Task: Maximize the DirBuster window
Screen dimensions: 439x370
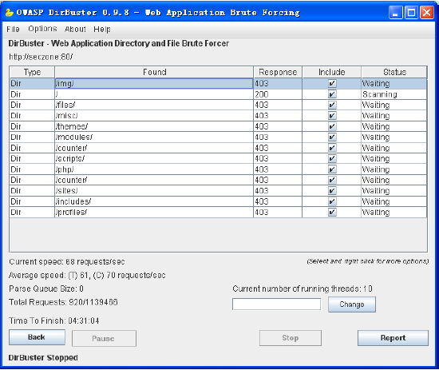Action: [411, 13]
